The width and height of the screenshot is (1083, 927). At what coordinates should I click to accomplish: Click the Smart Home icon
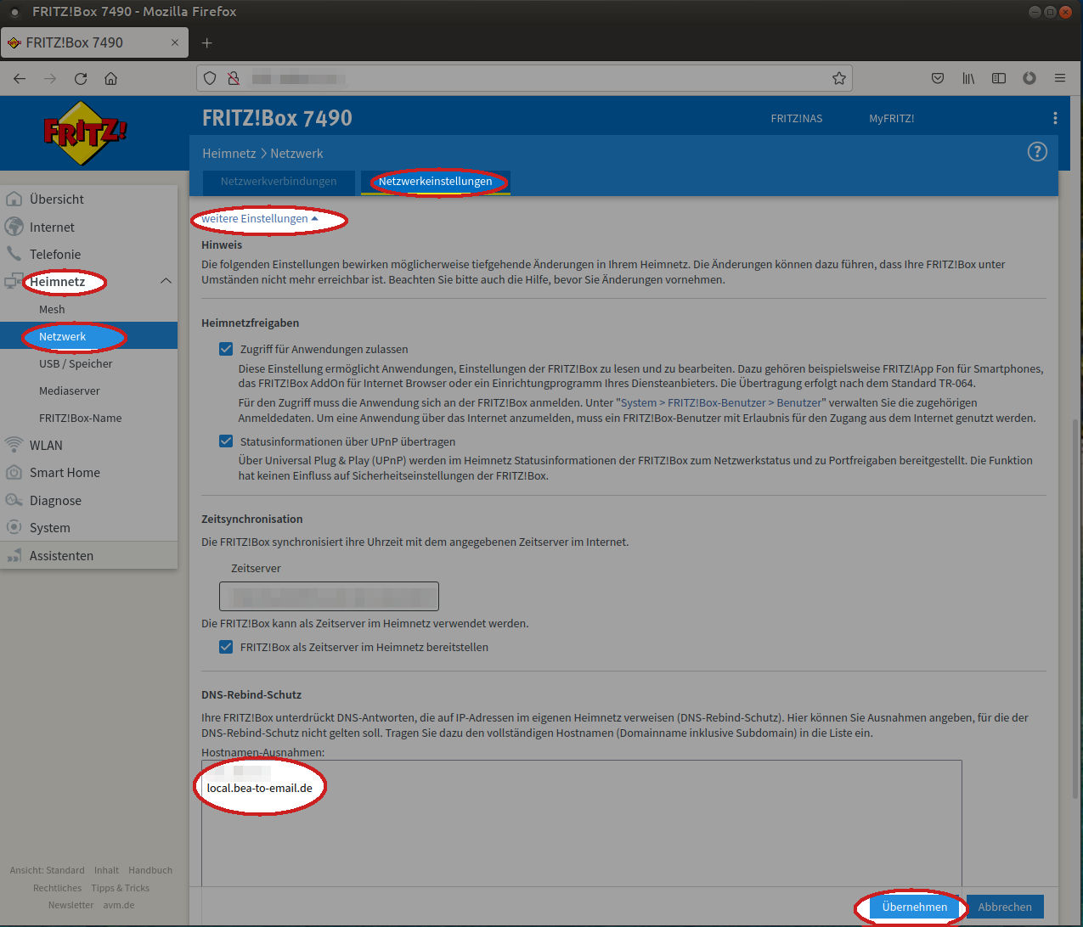(x=14, y=472)
